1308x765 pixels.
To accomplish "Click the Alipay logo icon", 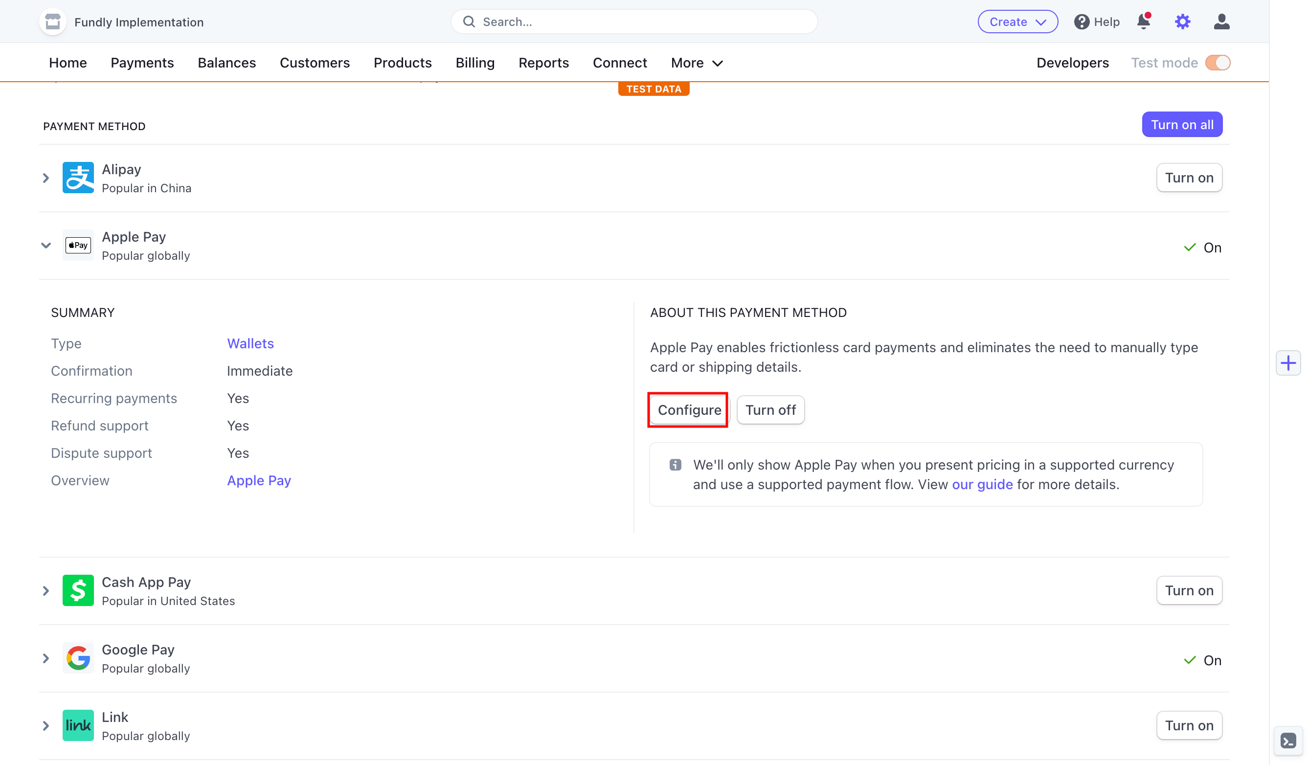I will (78, 178).
